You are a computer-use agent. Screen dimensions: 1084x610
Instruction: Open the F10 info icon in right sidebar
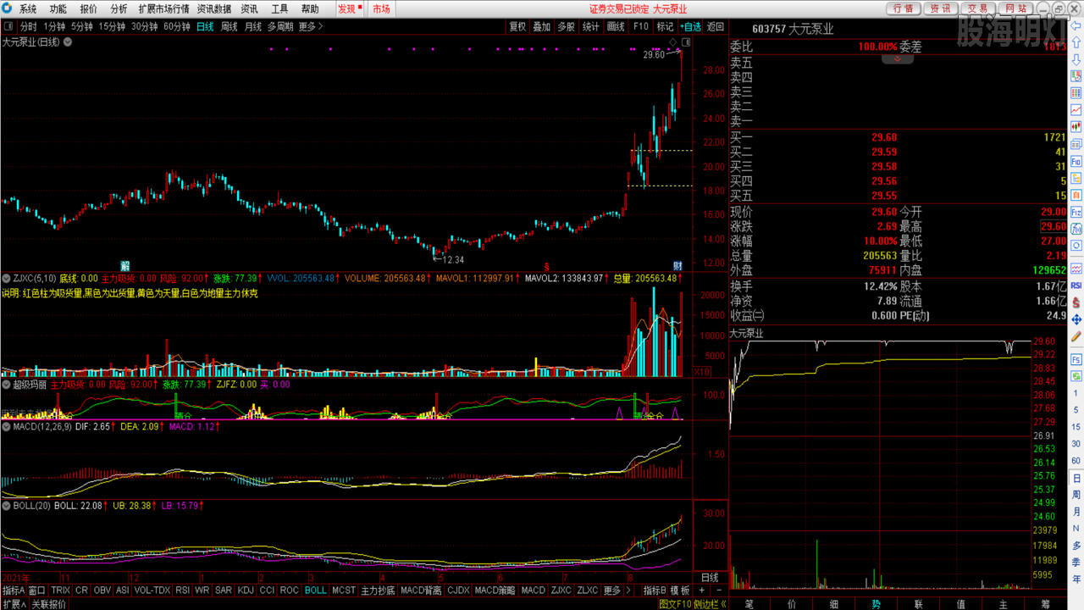pyautogui.click(x=1076, y=160)
